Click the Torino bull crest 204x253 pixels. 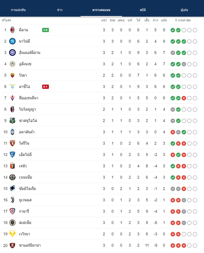tap(12, 143)
